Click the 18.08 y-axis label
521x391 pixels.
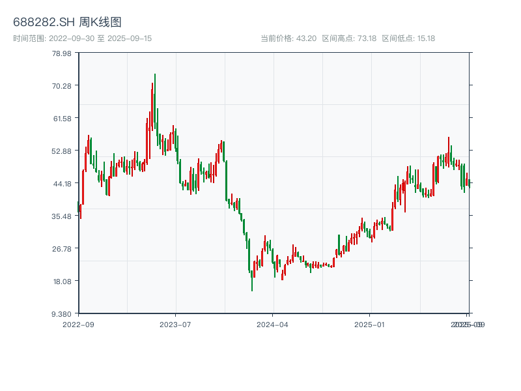(61, 282)
